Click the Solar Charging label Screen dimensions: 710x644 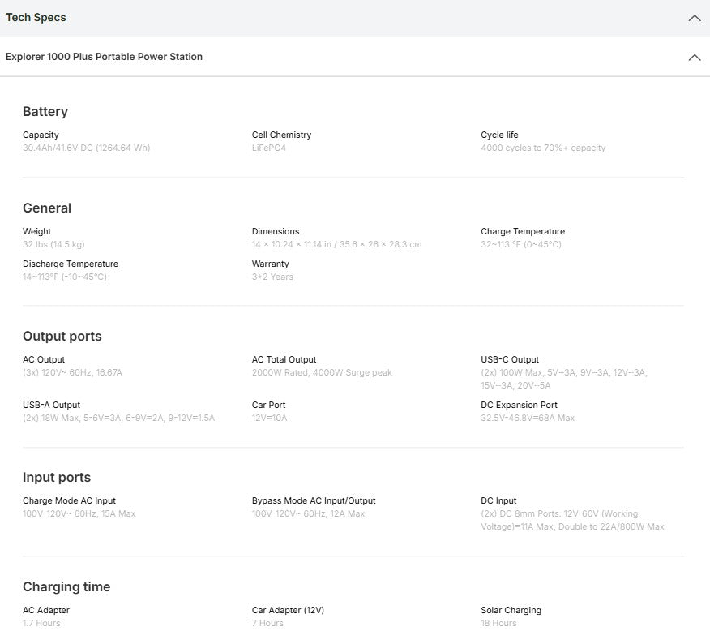[x=511, y=611]
